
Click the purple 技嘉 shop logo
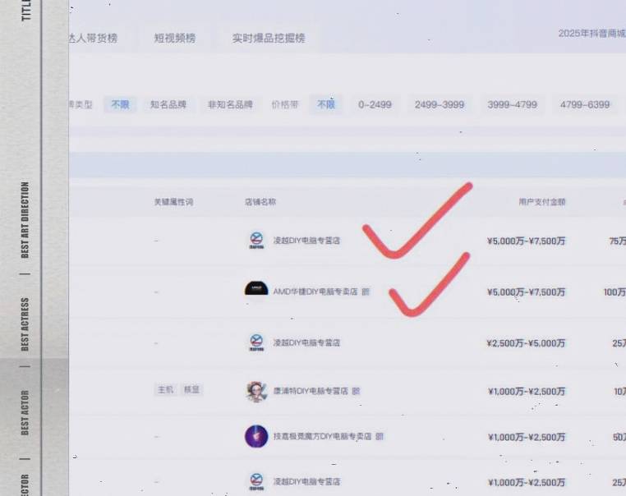(x=256, y=436)
